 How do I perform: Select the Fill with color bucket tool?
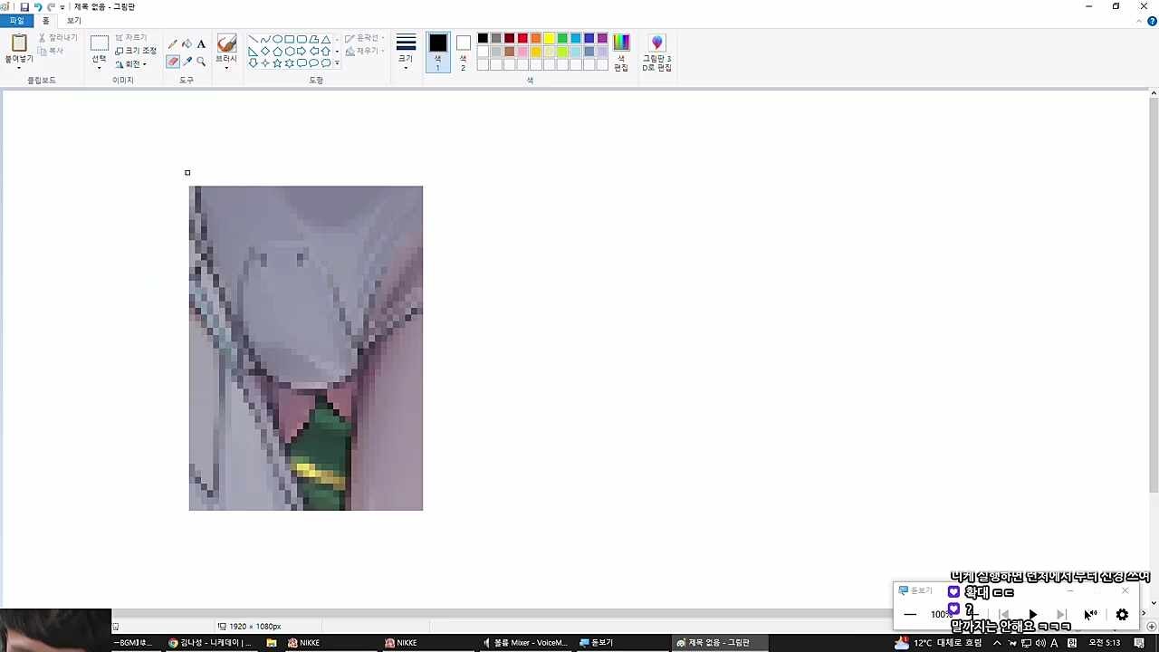[187, 43]
